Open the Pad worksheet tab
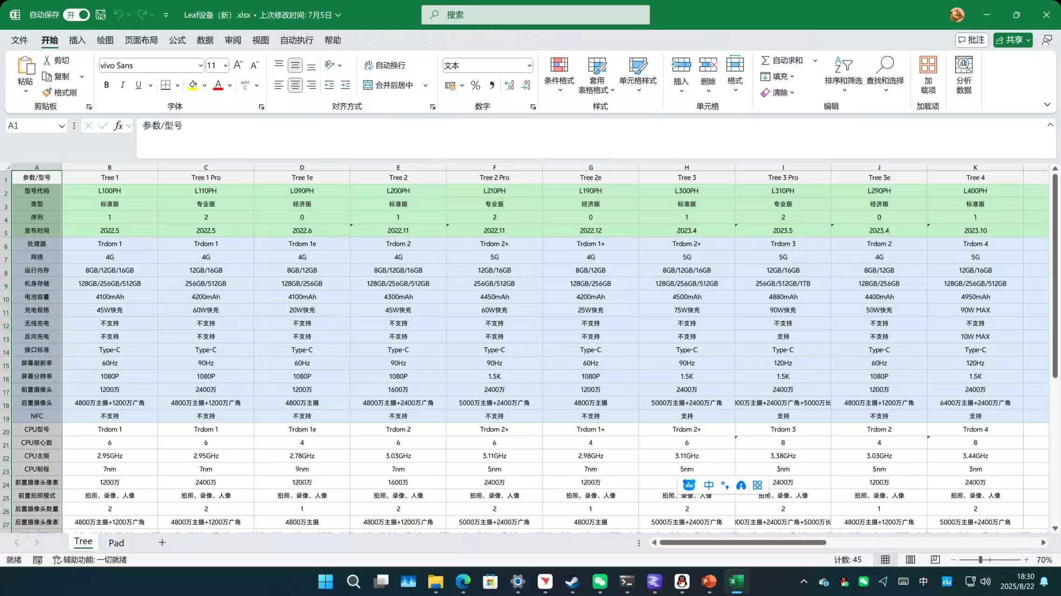The image size is (1061, 596). click(116, 542)
